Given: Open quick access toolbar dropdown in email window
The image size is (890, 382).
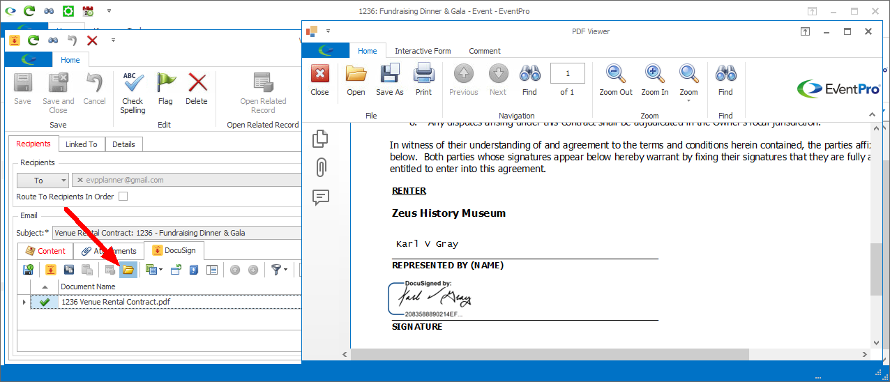Looking at the screenshot, I should (x=113, y=40).
